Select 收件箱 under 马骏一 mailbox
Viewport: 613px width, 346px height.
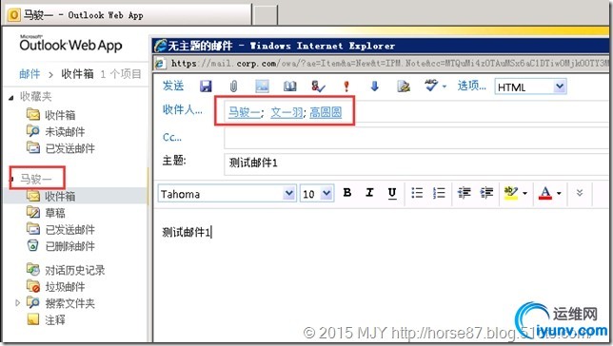[60, 196]
